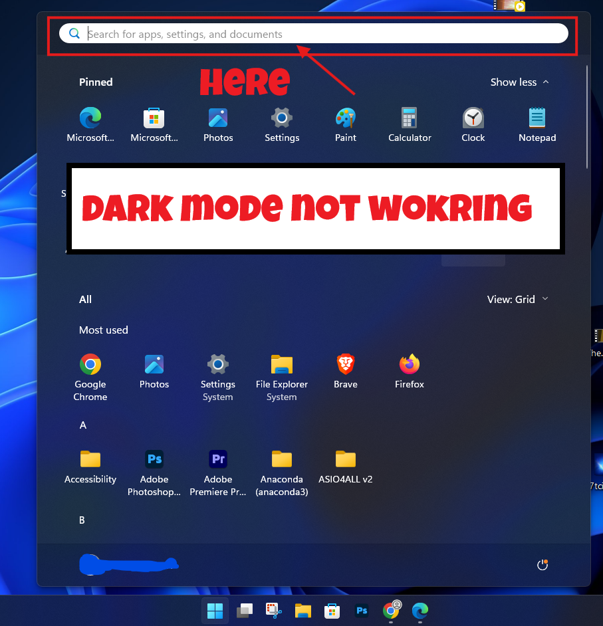Click the power button in Start menu
Viewport: 603px width, 626px height.
(x=543, y=564)
